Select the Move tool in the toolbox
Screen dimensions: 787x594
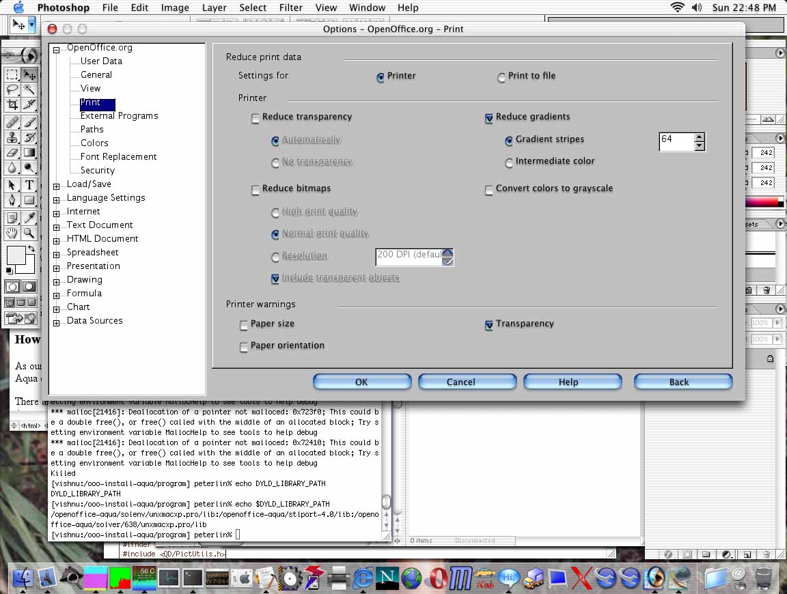29,74
